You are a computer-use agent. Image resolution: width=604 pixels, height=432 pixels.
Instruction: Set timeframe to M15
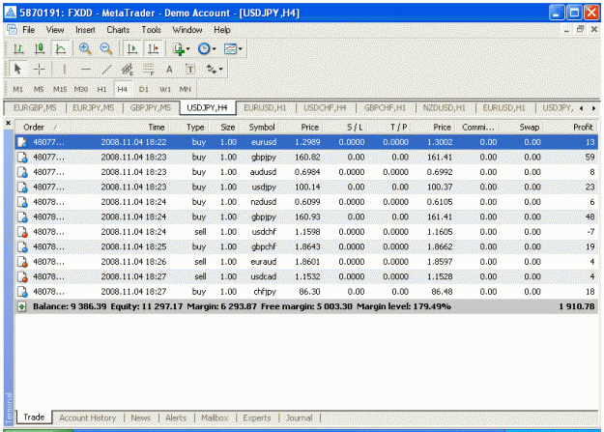[x=60, y=90]
